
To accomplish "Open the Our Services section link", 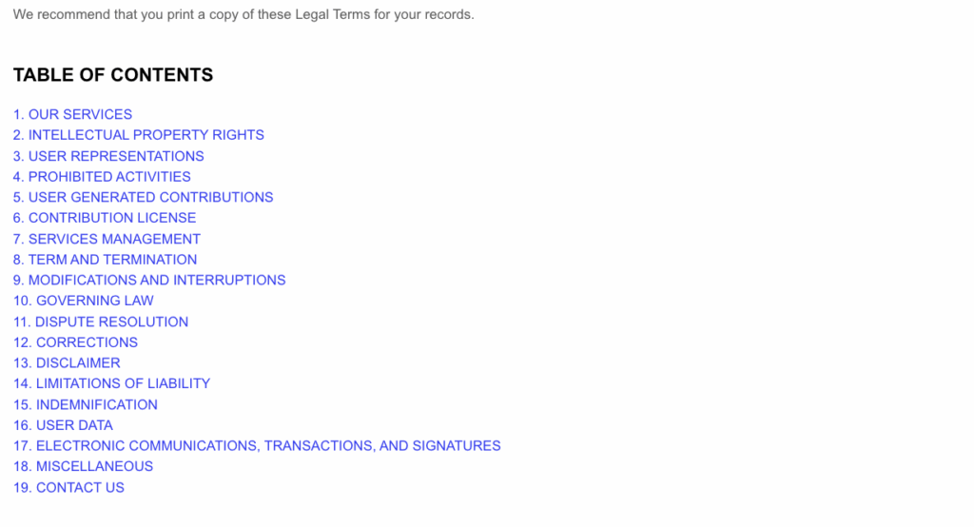I will pyautogui.click(x=72, y=114).
